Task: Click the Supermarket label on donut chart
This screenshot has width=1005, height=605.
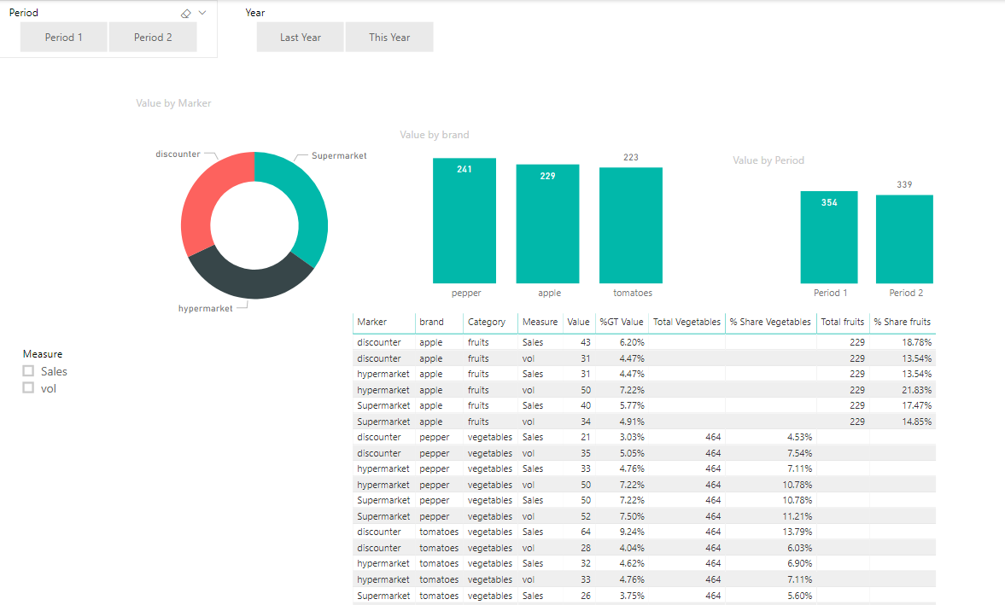Action: tap(339, 155)
